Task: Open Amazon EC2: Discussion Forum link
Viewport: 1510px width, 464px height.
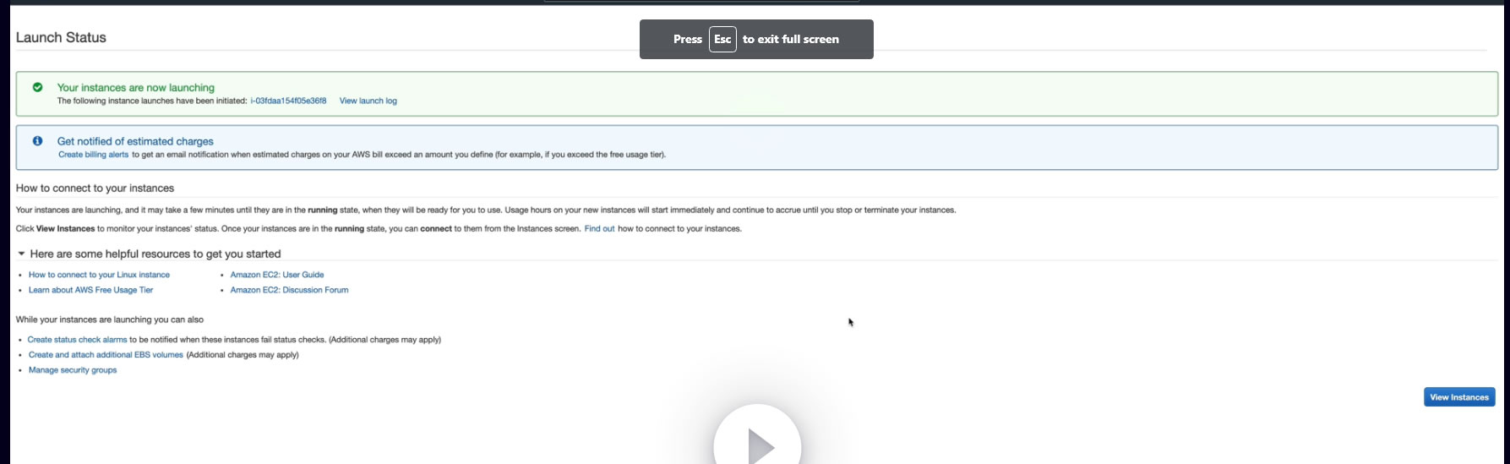Action: click(x=289, y=290)
